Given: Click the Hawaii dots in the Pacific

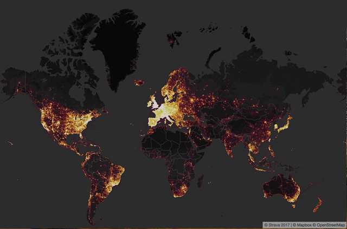Looking at the screenshot, I should click(x=11, y=142).
